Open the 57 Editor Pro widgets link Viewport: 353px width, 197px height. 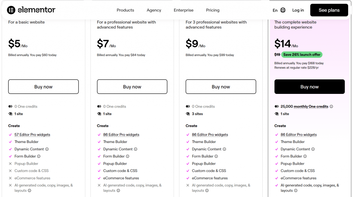[x=32, y=135]
